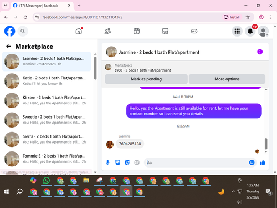Open a new browser tab with plus
277x208 pixels.
[x=79, y=6]
